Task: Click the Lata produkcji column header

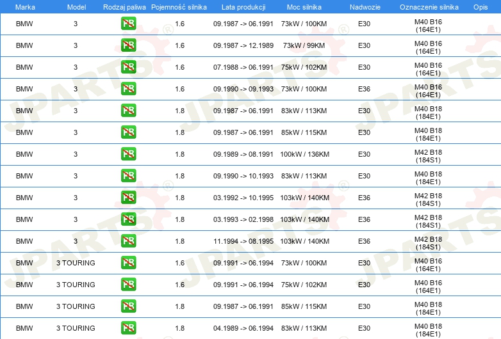Action: click(243, 7)
